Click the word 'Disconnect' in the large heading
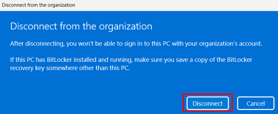The width and height of the screenshot is (278, 114). (29, 26)
